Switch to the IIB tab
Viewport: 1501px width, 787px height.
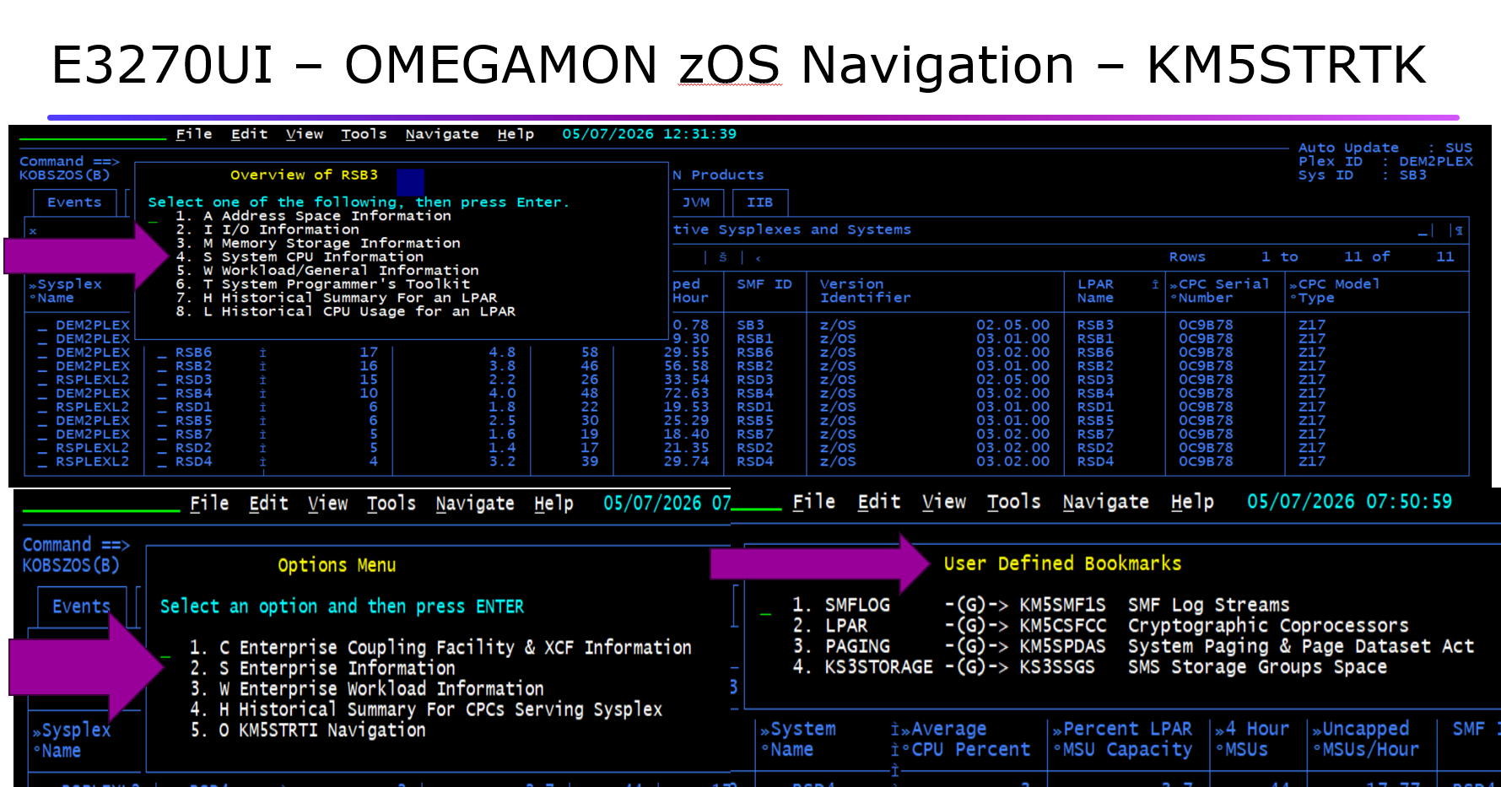[759, 202]
